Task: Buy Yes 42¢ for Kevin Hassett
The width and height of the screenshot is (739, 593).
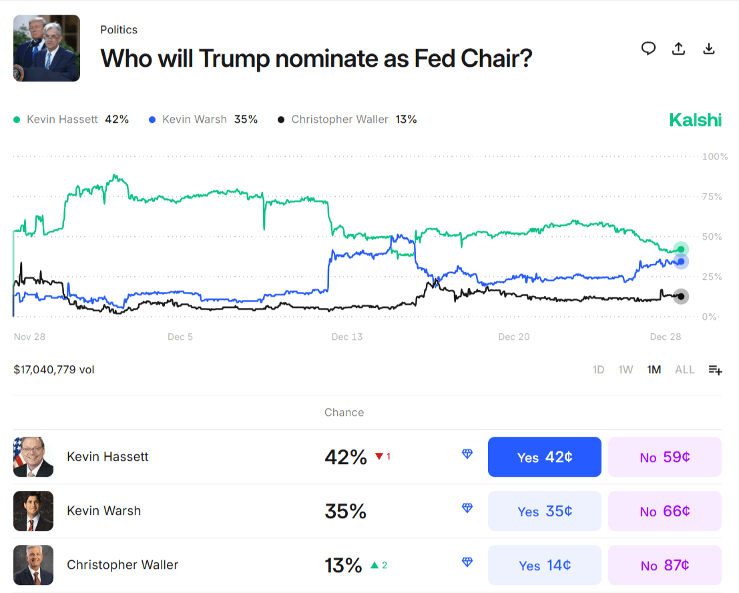Action: pyautogui.click(x=544, y=457)
